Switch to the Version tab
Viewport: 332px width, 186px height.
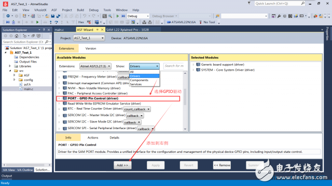[x=91, y=49]
